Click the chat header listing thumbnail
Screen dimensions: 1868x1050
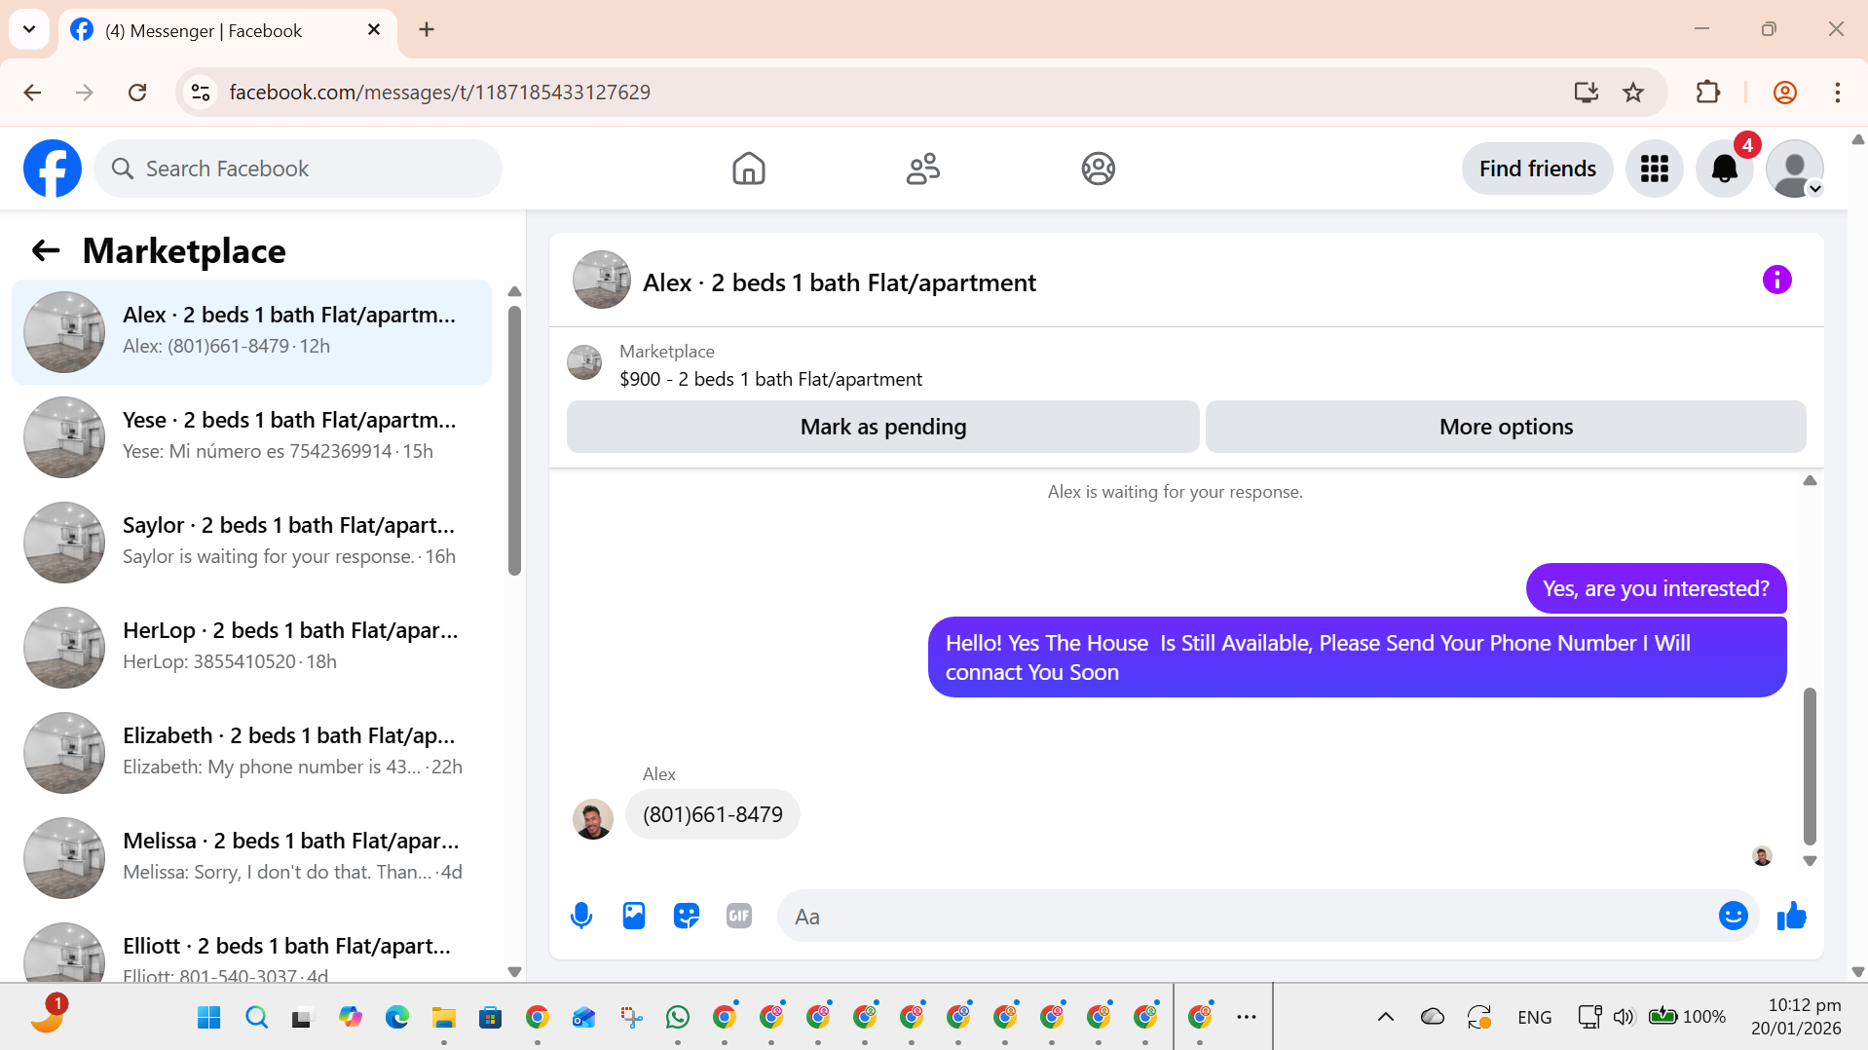[x=601, y=281]
